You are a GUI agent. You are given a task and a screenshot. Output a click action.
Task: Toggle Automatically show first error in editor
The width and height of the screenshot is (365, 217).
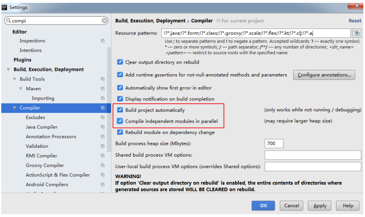tap(120, 88)
